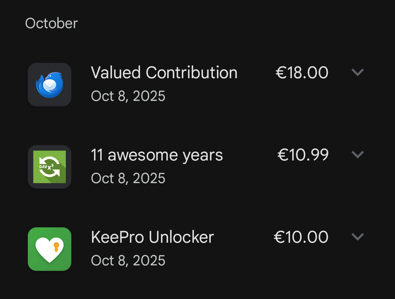Expand the Valued Contribution purchase details
This screenshot has height=299, width=395.
[357, 72]
